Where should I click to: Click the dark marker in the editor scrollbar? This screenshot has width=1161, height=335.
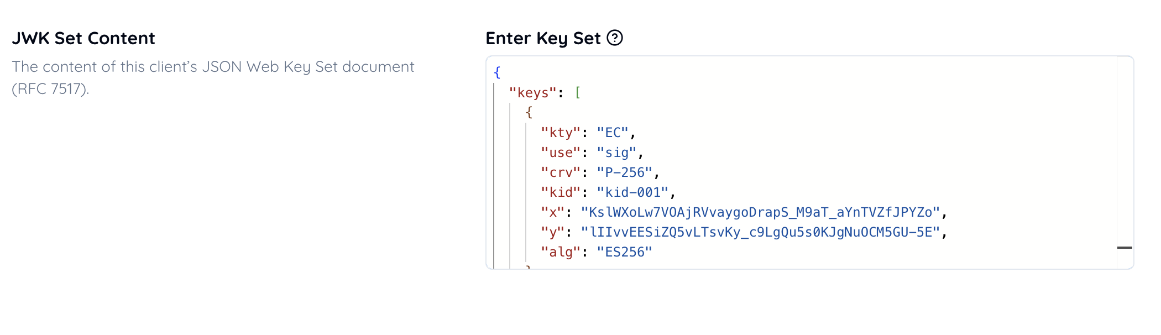(x=1125, y=248)
